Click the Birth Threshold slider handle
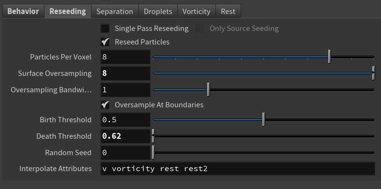 click(x=263, y=119)
